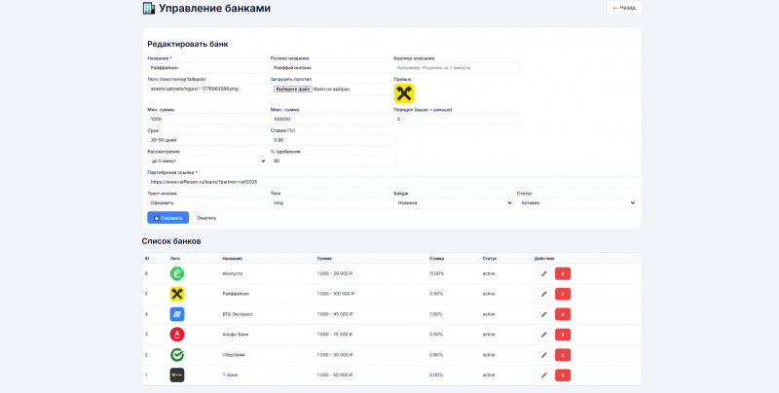The height and width of the screenshot is (393, 779).
Task: Click the Макс. сумма field with 100000
Action: click(331, 119)
